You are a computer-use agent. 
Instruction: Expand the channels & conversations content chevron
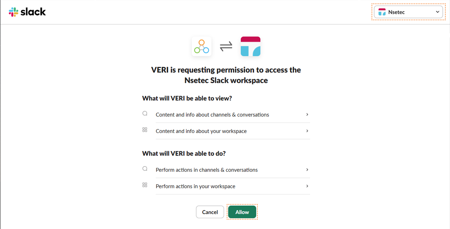(307, 114)
